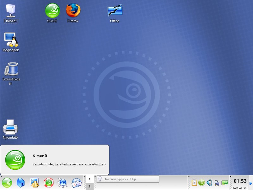The width and height of the screenshot is (253, 190).
Task: Switch to virtual desktop 1
Action: point(89,179)
